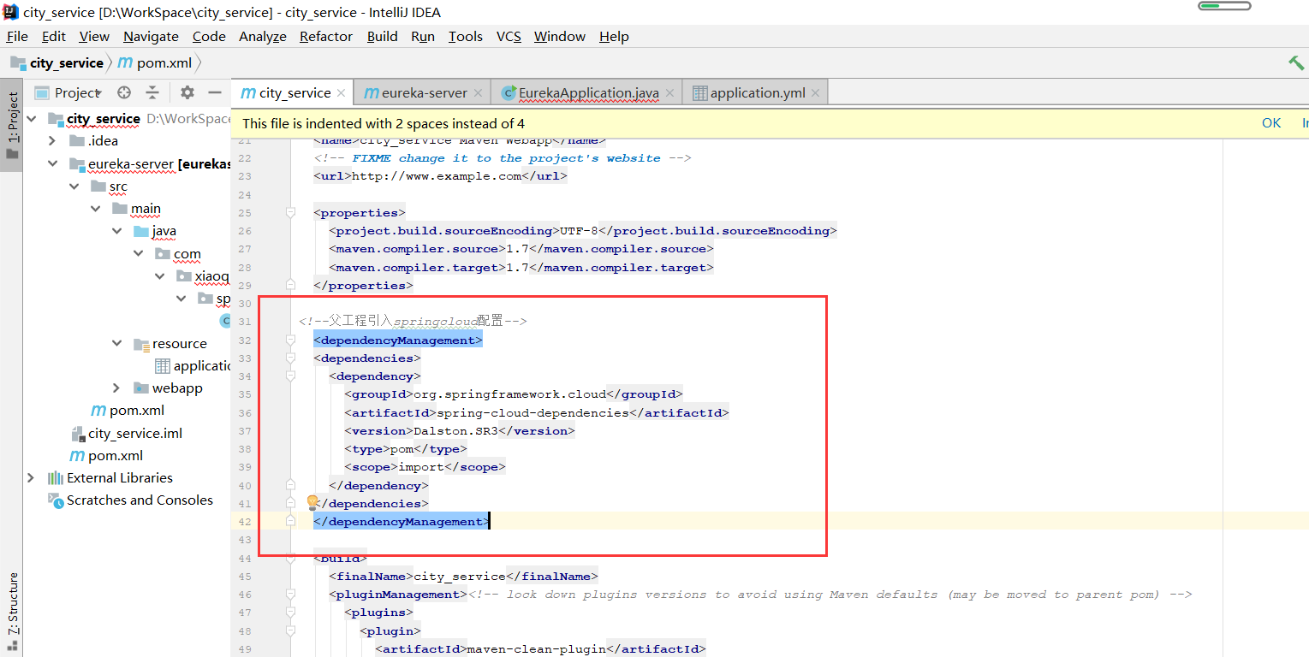Click the org.springframework.cloud groupId text
The image size is (1309, 657).
click(x=510, y=394)
